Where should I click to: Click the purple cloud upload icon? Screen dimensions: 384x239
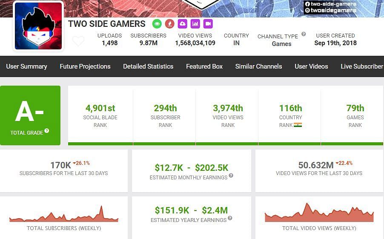(182, 24)
